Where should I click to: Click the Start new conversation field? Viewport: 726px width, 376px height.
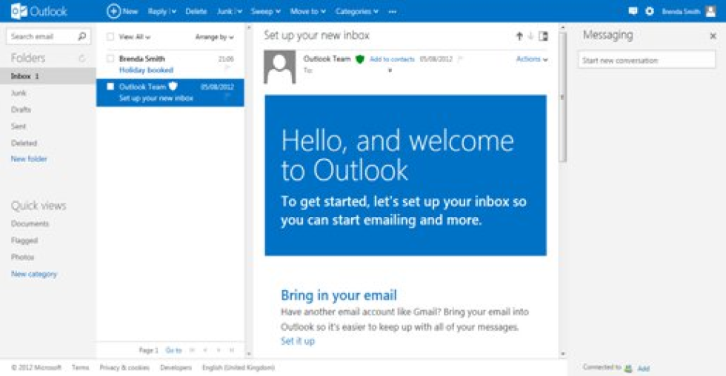646,60
